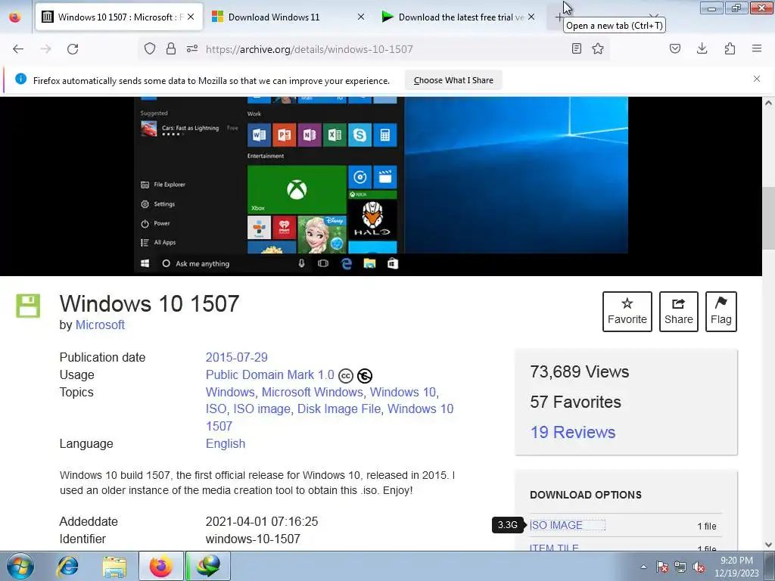Open the Firefox hamburger application menu

tap(757, 48)
